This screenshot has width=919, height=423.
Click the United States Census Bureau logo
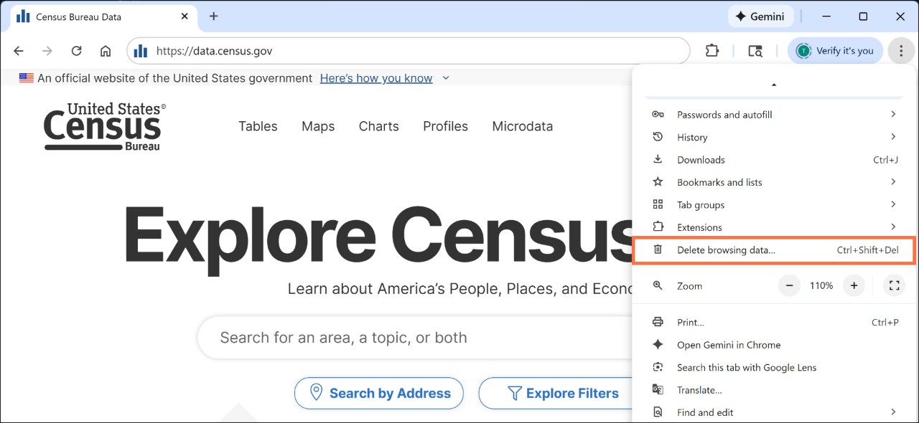point(103,126)
